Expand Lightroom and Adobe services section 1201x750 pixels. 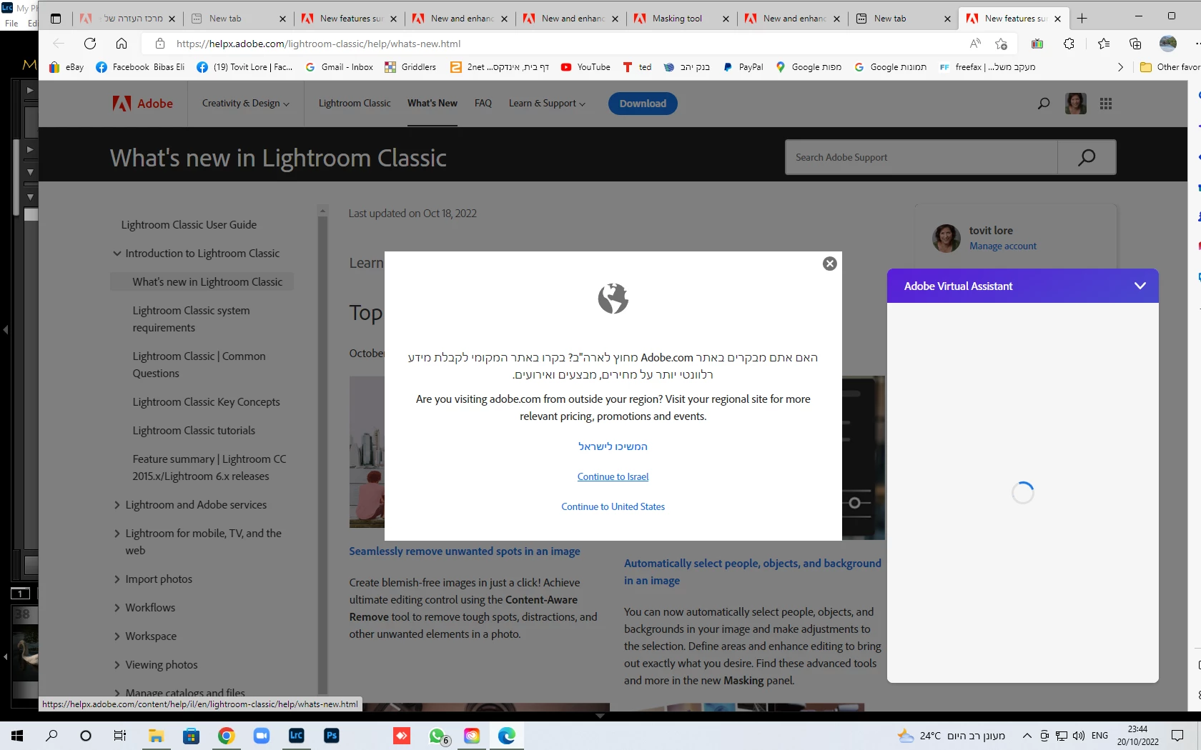point(117,505)
